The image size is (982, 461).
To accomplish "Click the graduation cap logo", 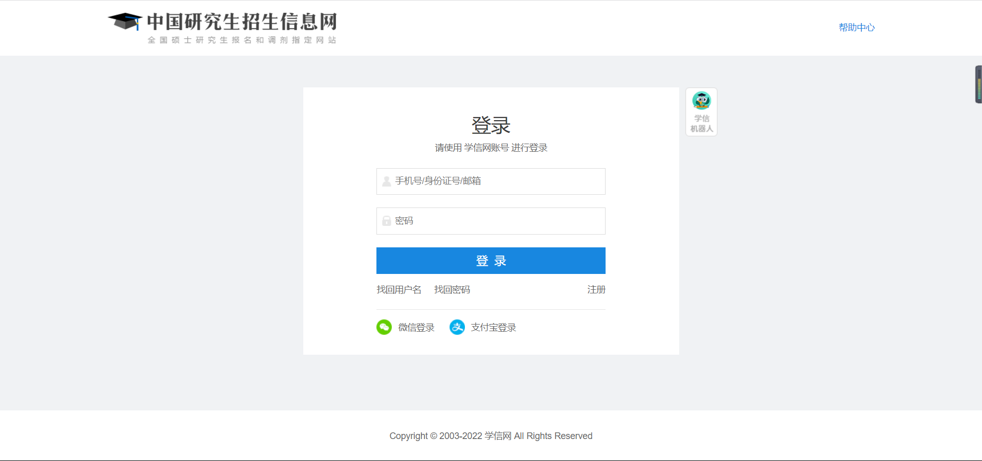I will pyautogui.click(x=124, y=21).
